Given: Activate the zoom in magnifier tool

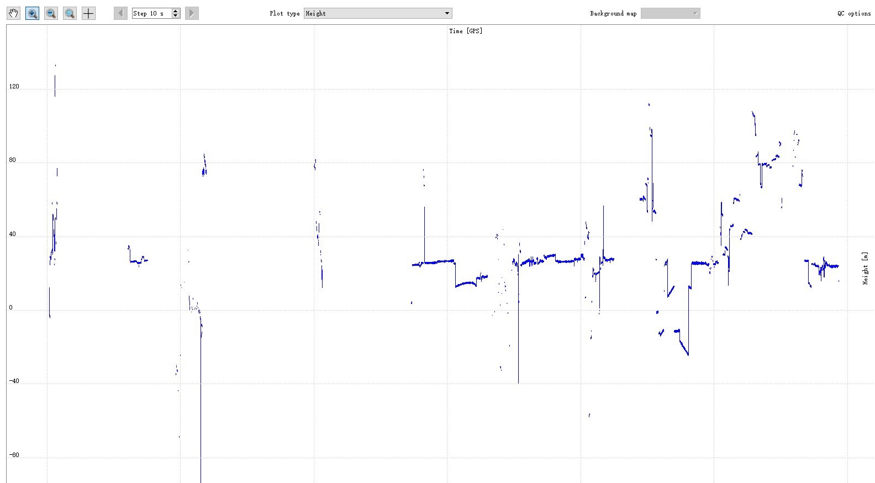Looking at the screenshot, I should pyautogui.click(x=33, y=13).
